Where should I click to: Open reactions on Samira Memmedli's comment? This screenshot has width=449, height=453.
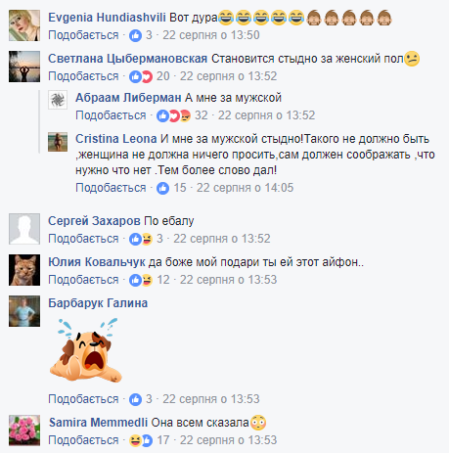click(141, 440)
